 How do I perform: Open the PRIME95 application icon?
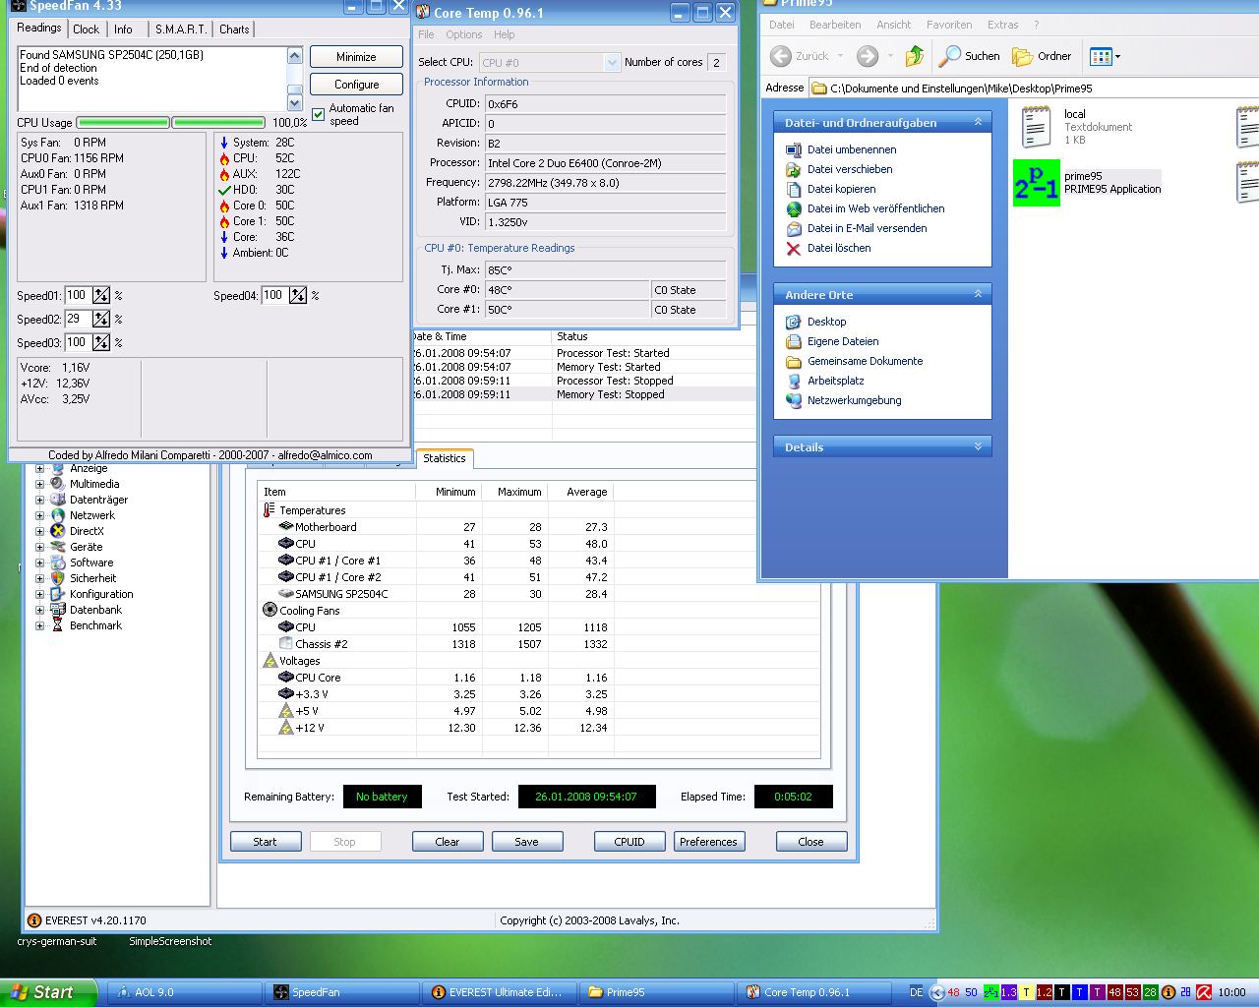point(1037,183)
